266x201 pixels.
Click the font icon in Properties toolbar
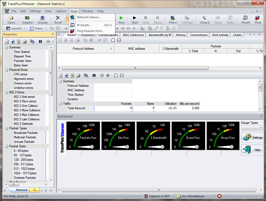pyautogui.click(x=7, y=42)
